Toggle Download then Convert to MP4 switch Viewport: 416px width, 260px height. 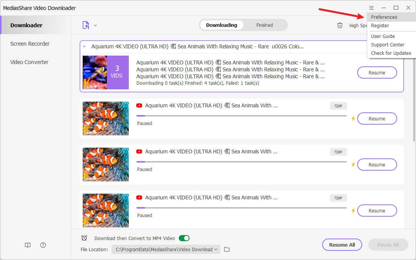[x=184, y=238]
